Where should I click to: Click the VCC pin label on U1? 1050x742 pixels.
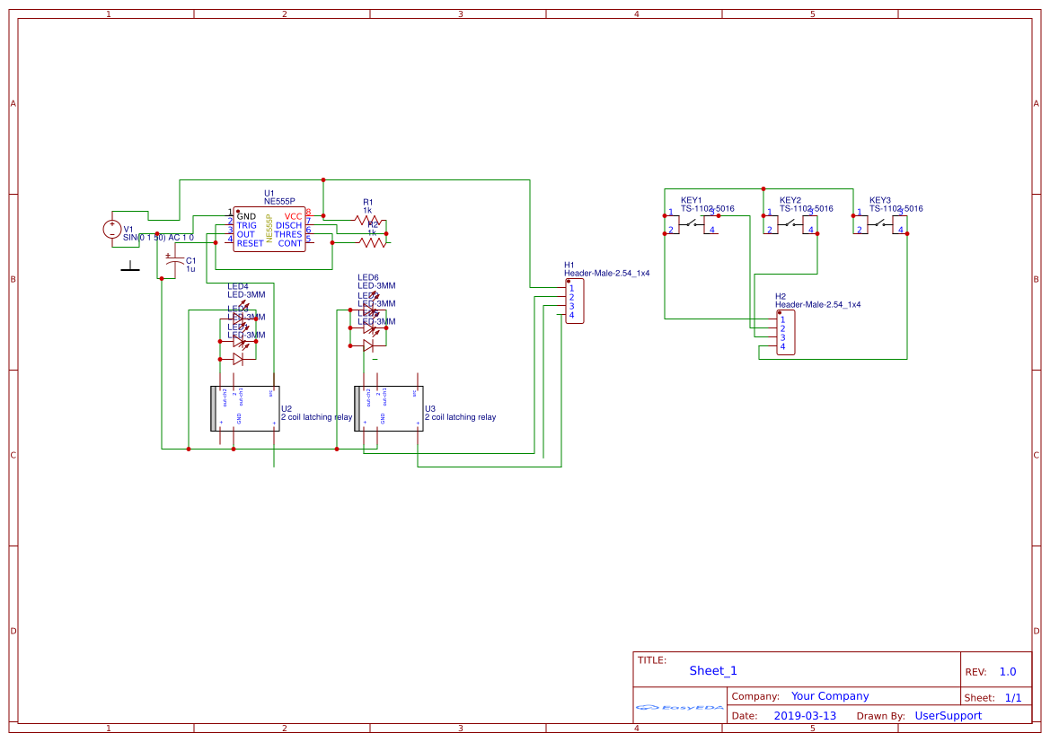294,217
